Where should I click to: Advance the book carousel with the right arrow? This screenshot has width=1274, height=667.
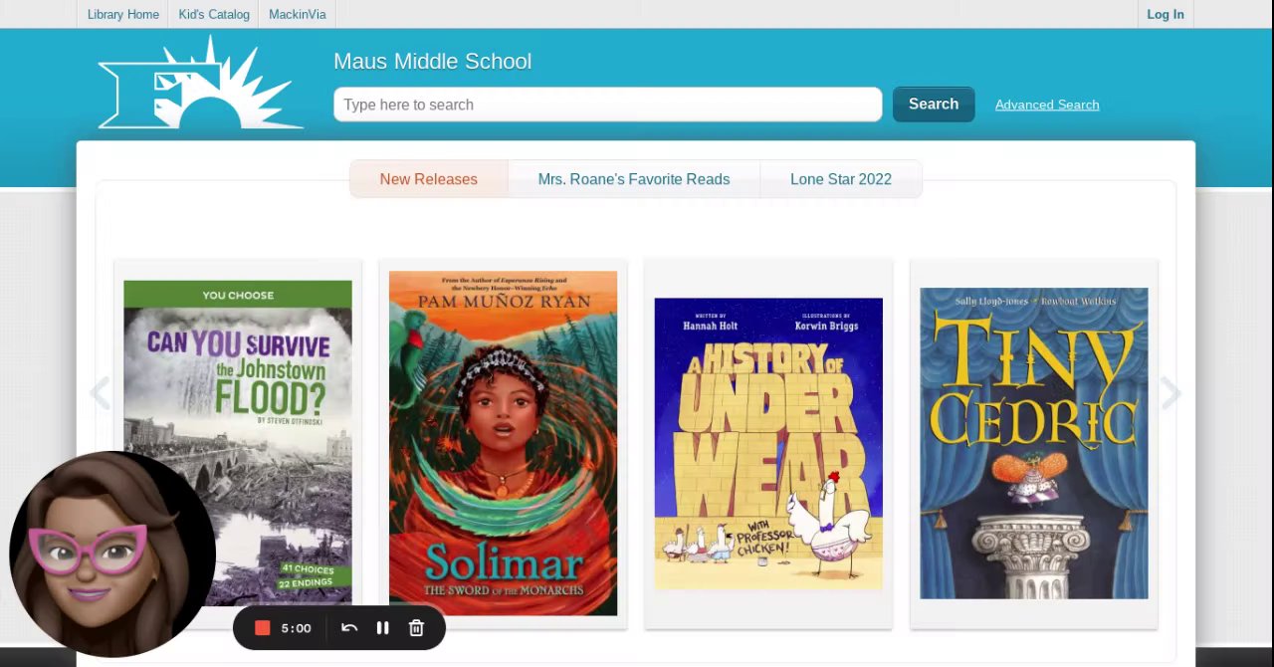click(1170, 393)
